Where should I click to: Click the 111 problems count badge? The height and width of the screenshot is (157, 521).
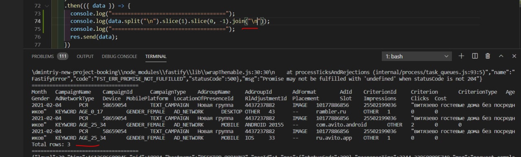[x=63, y=56]
